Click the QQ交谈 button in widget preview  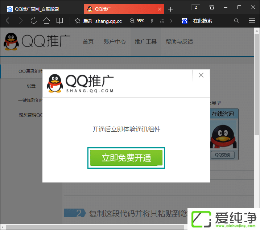pyautogui.click(x=223, y=155)
